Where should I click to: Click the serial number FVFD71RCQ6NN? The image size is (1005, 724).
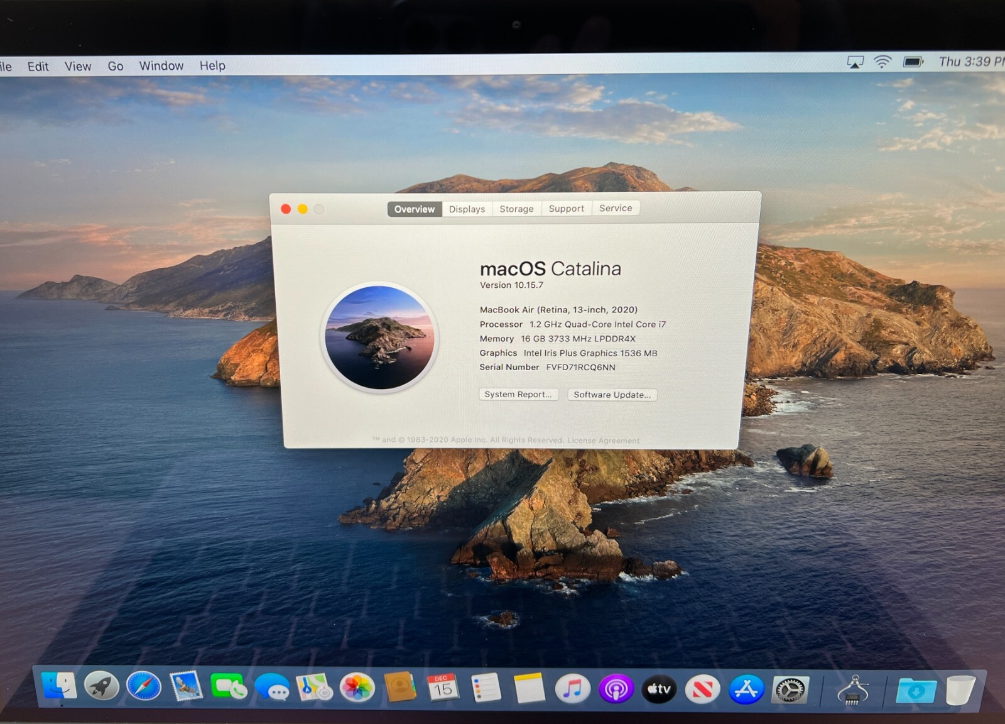(580, 368)
